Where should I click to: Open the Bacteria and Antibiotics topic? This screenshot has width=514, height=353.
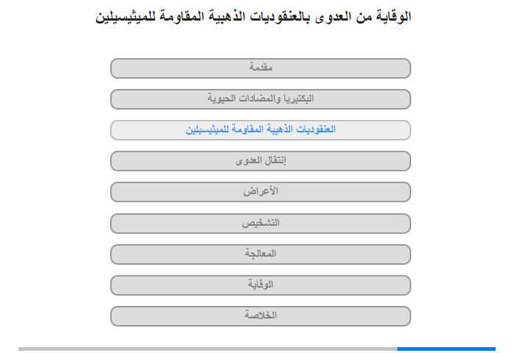[260, 99]
